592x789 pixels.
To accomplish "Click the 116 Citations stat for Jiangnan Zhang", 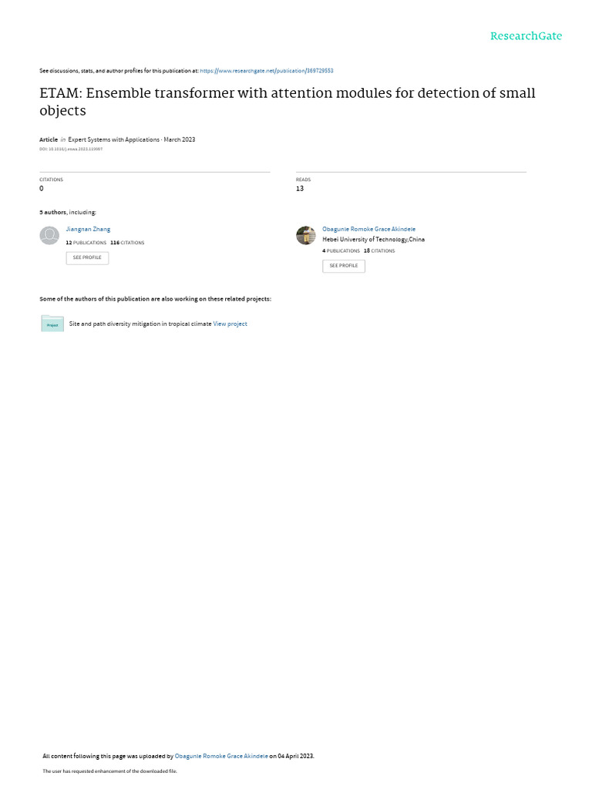I will tap(127, 243).
